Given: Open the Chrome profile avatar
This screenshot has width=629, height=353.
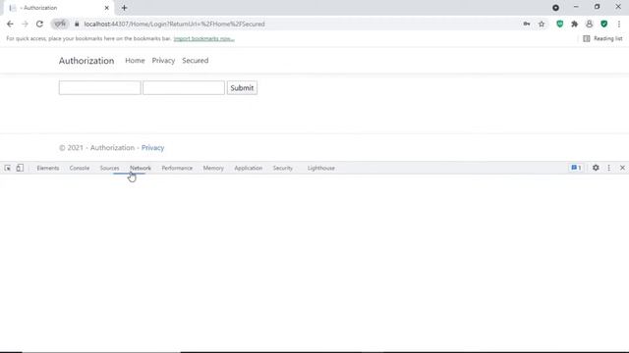Looking at the screenshot, I should point(589,24).
